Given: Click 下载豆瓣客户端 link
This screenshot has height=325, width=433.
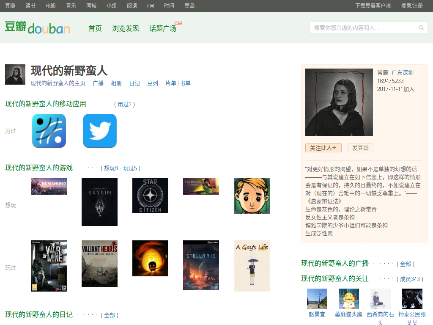Looking at the screenshot, I should tap(373, 6).
